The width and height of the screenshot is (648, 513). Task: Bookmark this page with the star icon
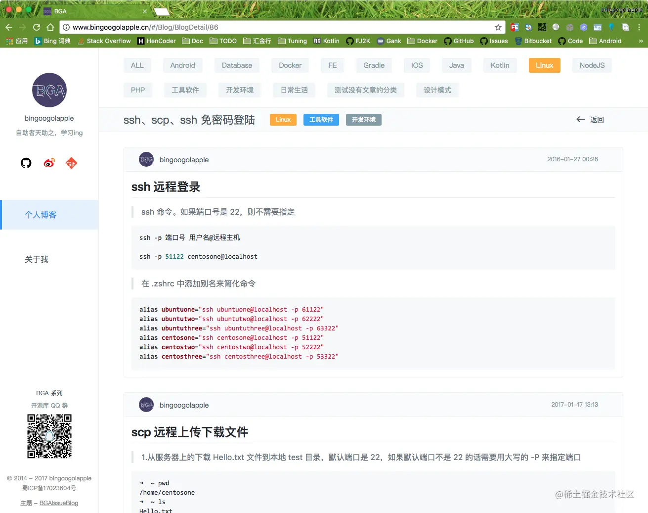click(498, 27)
